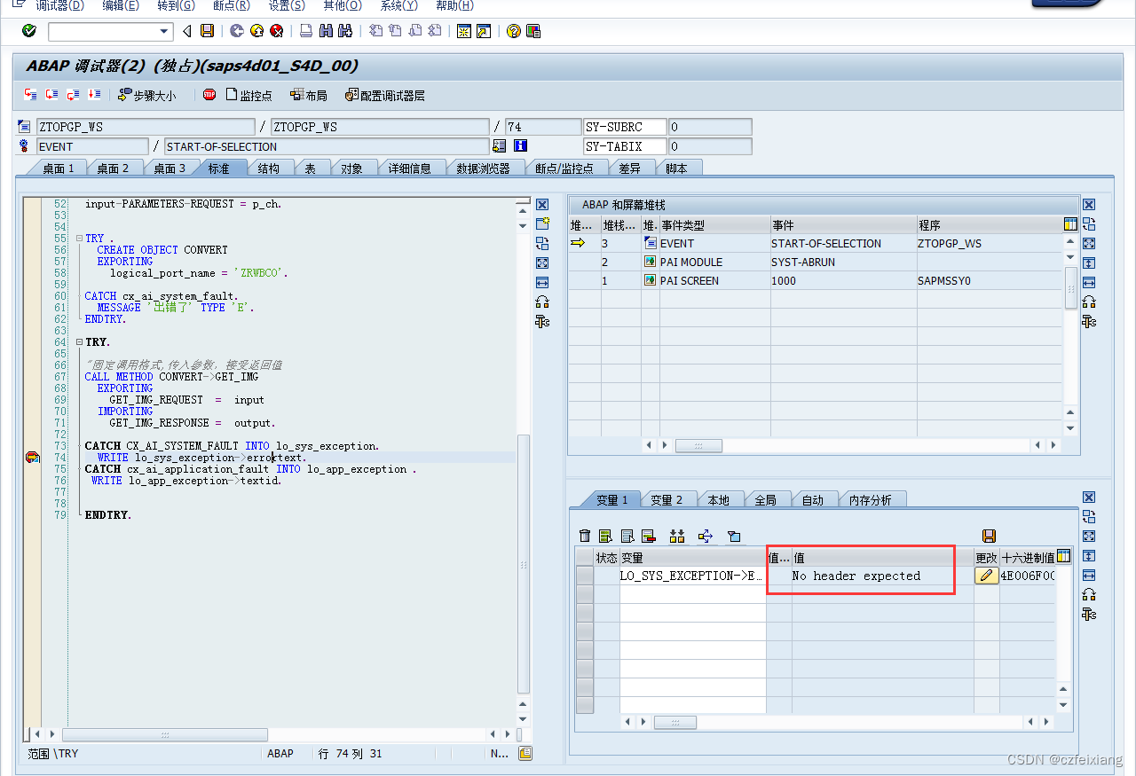Open the 断点(B) menu
1136x776 pixels.
click(x=231, y=6)
